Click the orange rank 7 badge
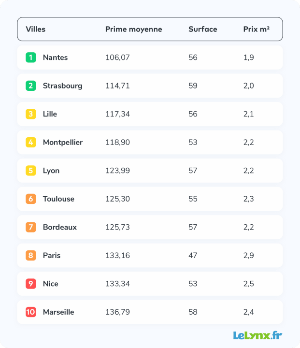This screenshot has height=348, width=300. pyautogui.click(x=31, y=227)
